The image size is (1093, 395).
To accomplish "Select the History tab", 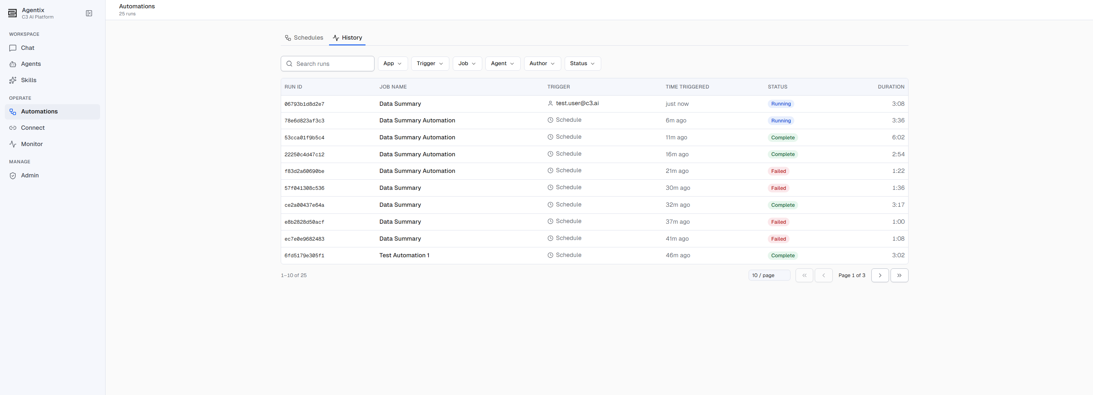I will 347,38.
